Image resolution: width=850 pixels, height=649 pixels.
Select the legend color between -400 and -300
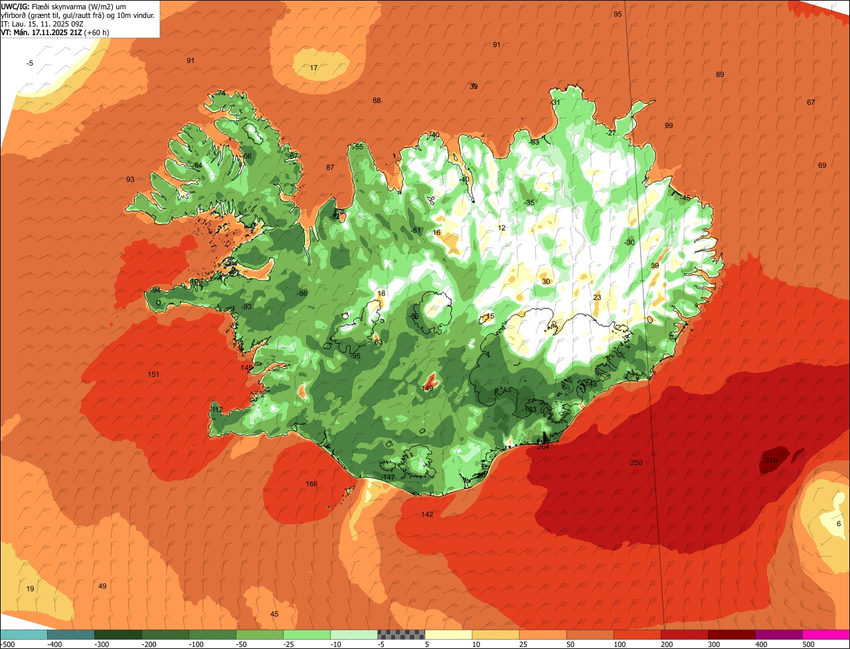[70, 634]
